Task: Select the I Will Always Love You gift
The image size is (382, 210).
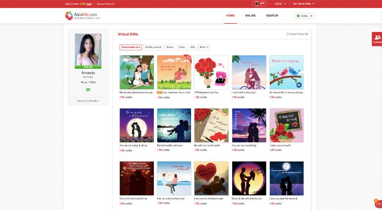Action: pyautogui.click(x=211, y=72)
